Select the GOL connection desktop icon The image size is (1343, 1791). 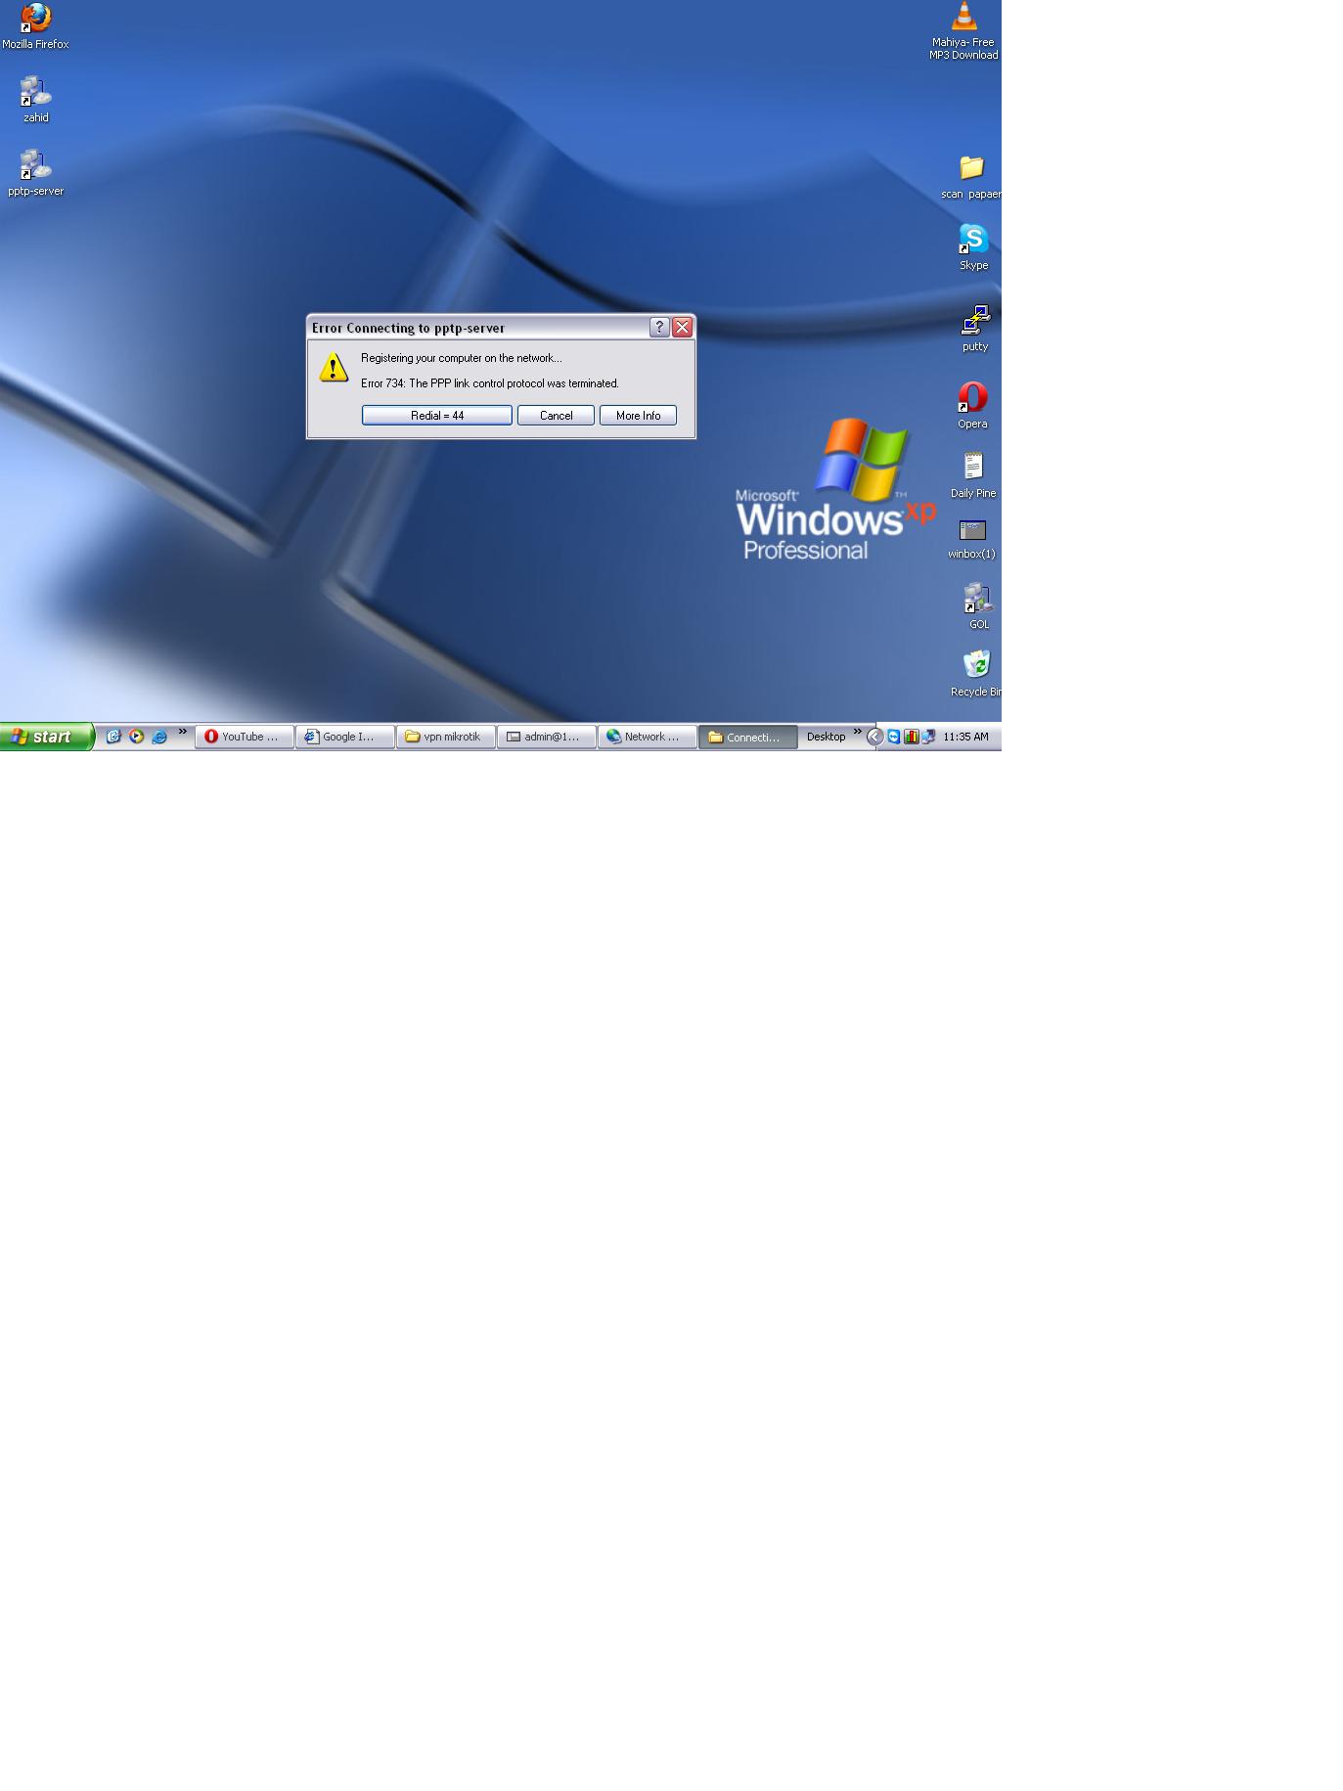pos(978,606)
